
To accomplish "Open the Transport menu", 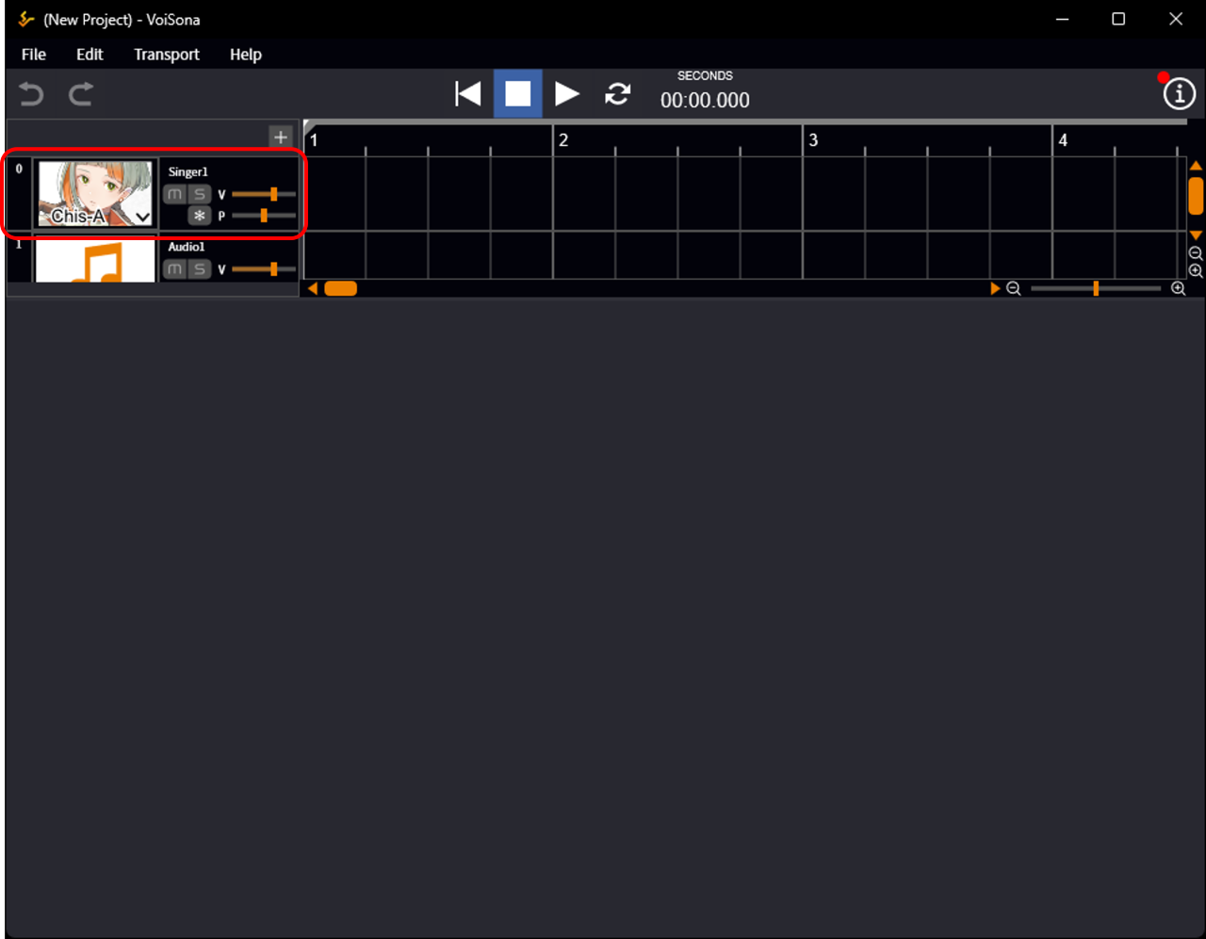I will point(167,55).
